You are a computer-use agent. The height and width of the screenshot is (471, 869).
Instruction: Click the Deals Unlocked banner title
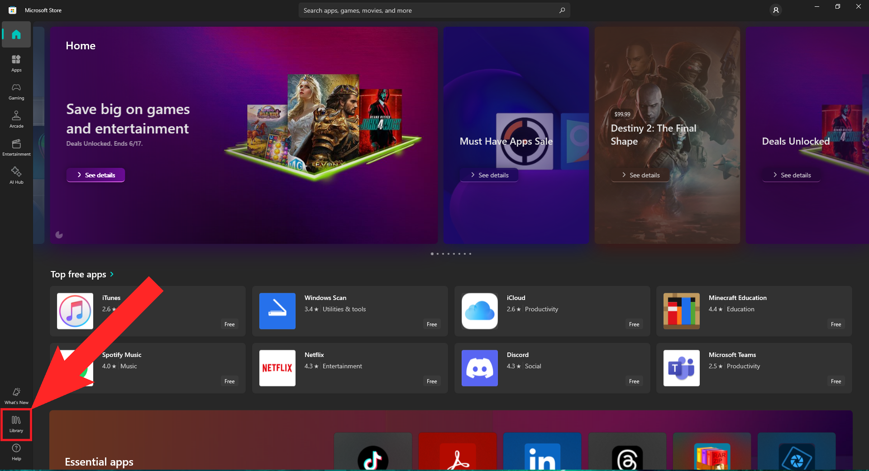(x=796, y=141)
